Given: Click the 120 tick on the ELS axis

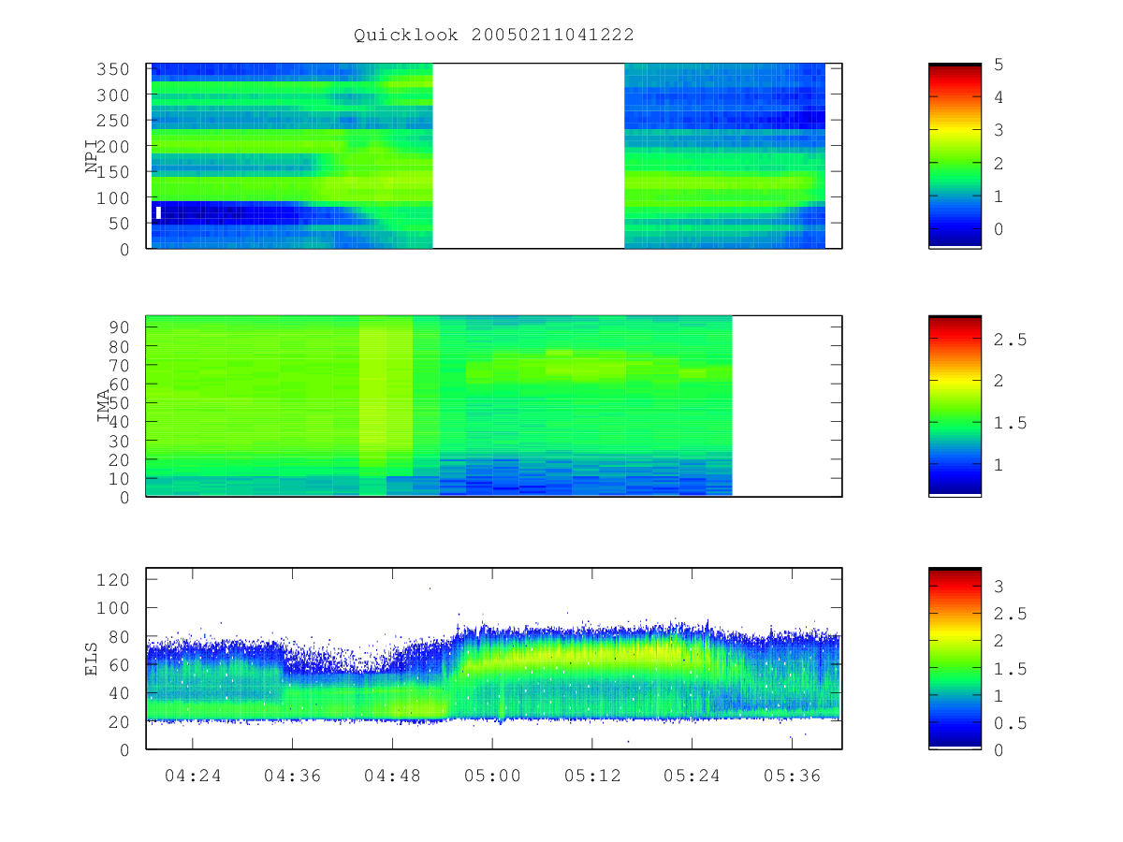Looking at the screenshot, I should (x=114, y=580).
